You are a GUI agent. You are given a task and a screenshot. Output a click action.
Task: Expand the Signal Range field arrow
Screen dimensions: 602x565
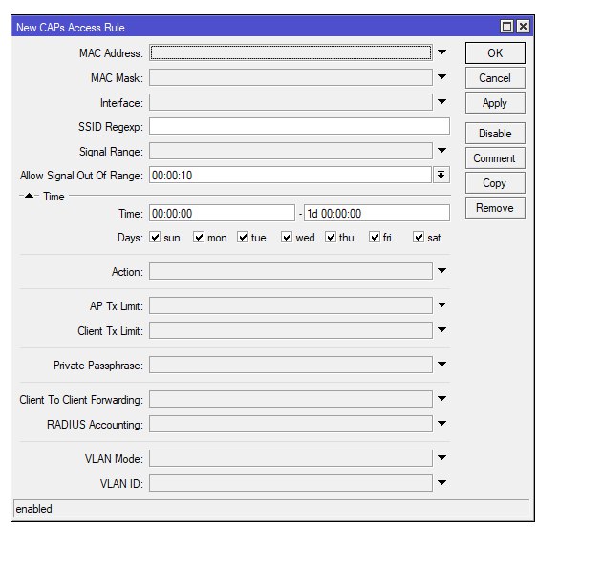(441, 150)
